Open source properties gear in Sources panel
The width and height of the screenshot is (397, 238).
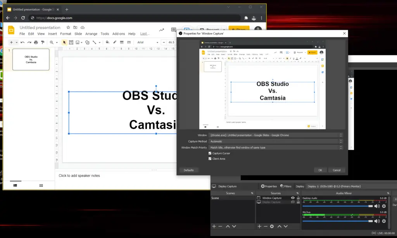coord(272,226)
